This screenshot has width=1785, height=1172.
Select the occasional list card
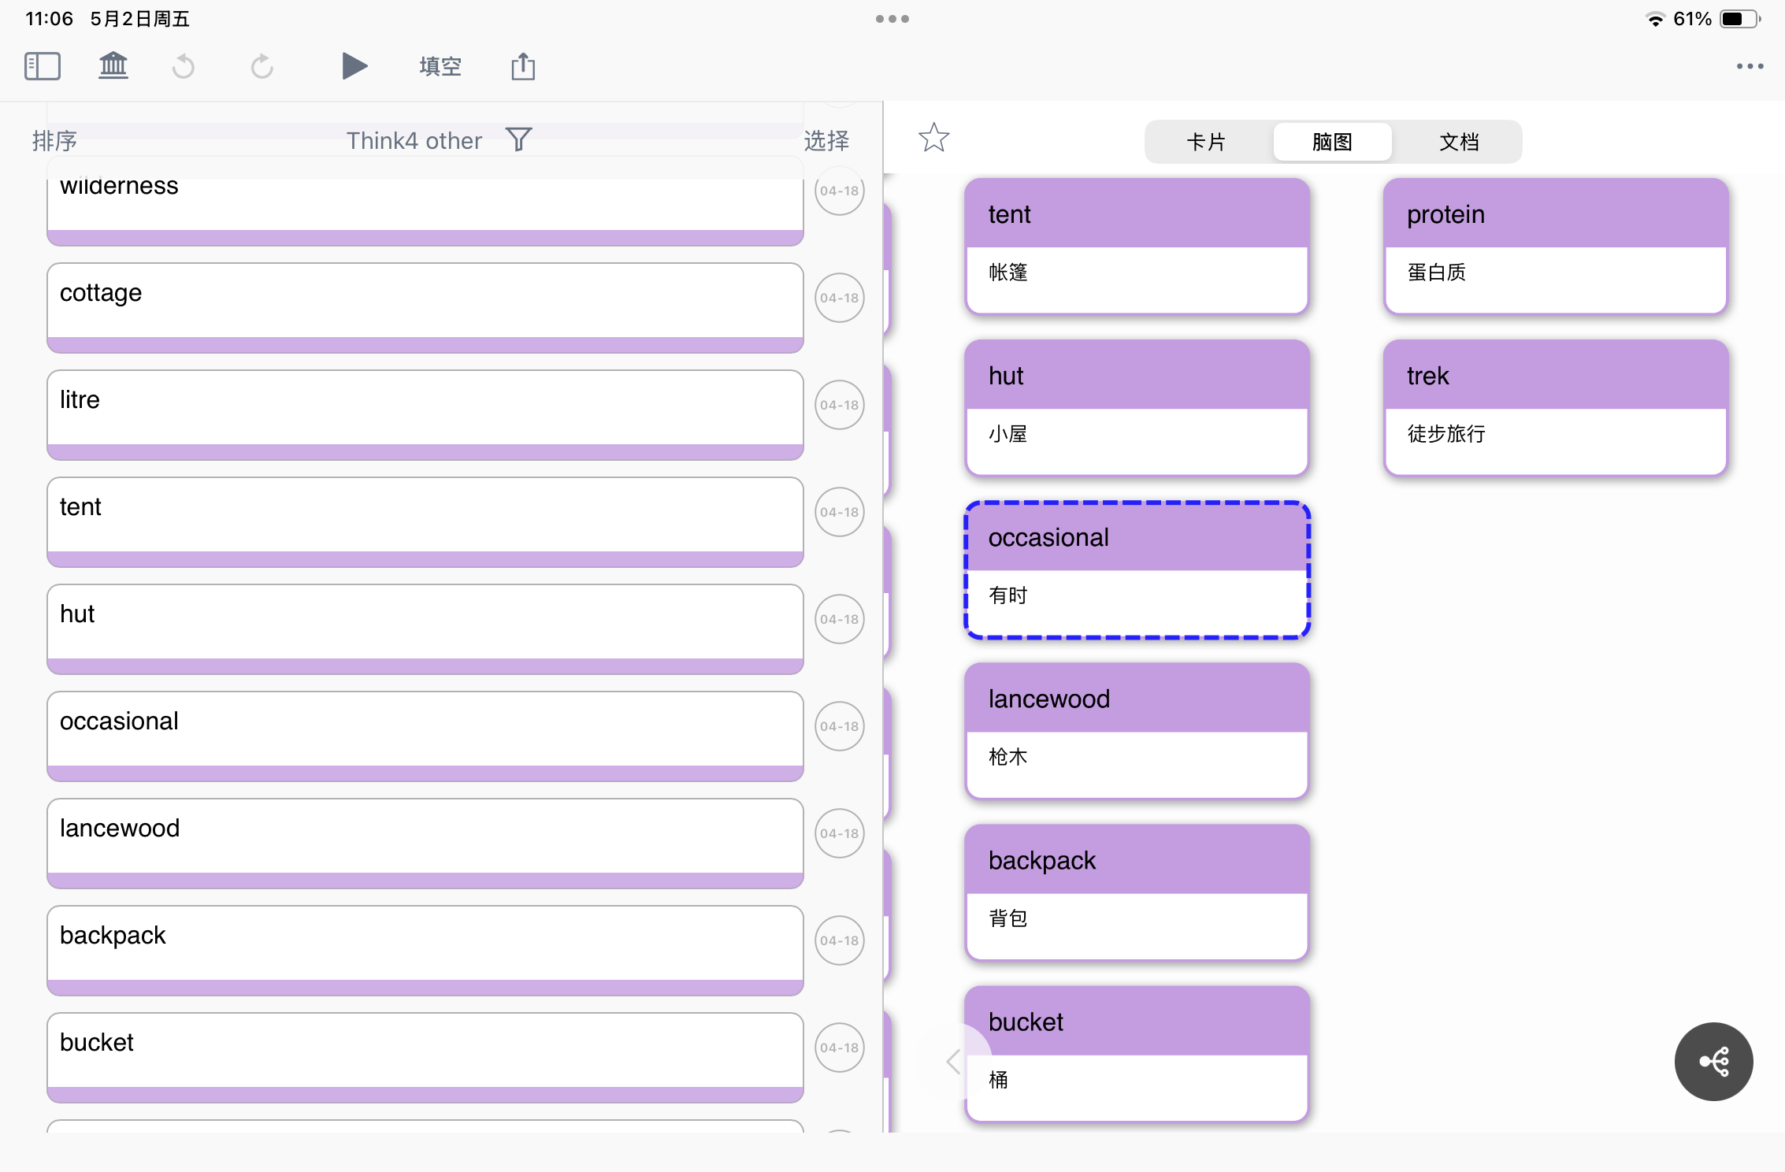(425, 736)
